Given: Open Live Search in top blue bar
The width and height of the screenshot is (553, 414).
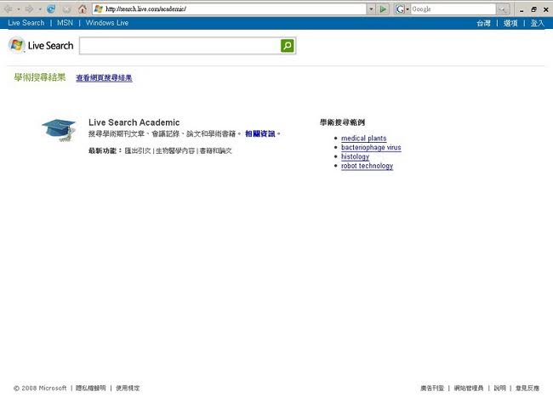Looking at the screenshot, I should coord(26,23).
